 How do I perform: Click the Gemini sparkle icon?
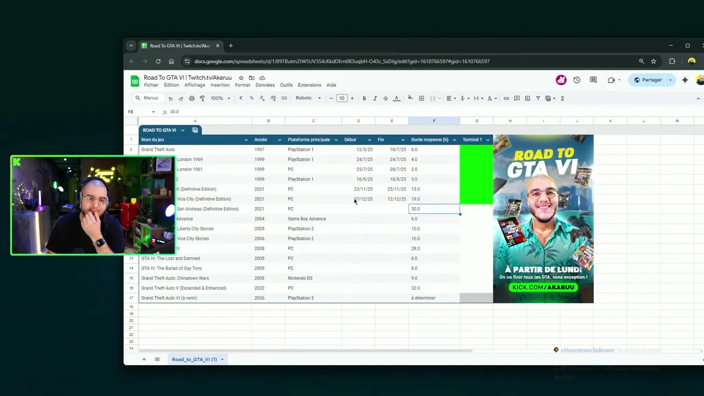(685, 80)
